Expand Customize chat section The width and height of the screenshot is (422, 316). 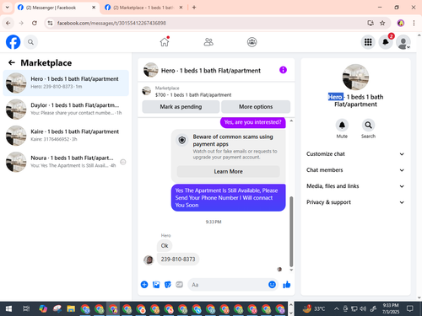click(x=355, y=154)
